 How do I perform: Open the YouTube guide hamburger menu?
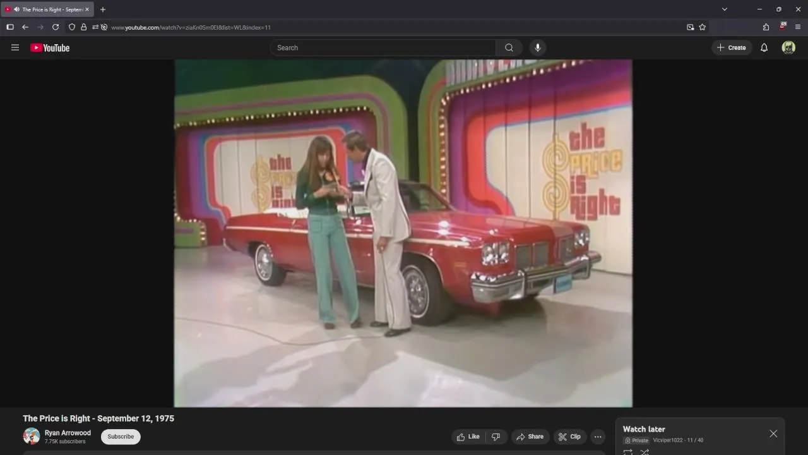tap(15, 47)
